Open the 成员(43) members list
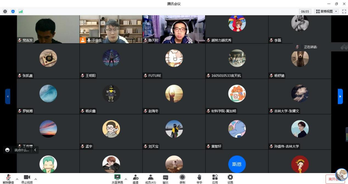 click(151, 178)
